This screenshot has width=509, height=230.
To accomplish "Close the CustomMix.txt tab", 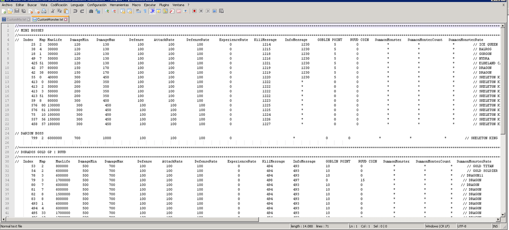I will (29, 19).
